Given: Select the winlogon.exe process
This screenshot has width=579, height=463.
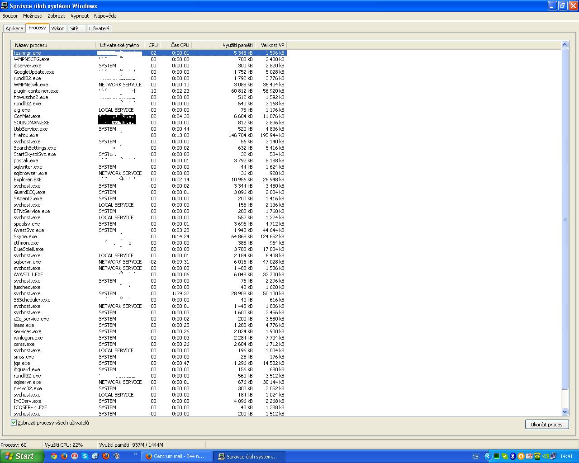Looking at the screenshot, I should (x=150, y=338).
